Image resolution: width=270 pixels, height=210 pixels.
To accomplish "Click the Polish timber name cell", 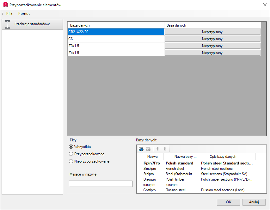I will tap(175, 179).
